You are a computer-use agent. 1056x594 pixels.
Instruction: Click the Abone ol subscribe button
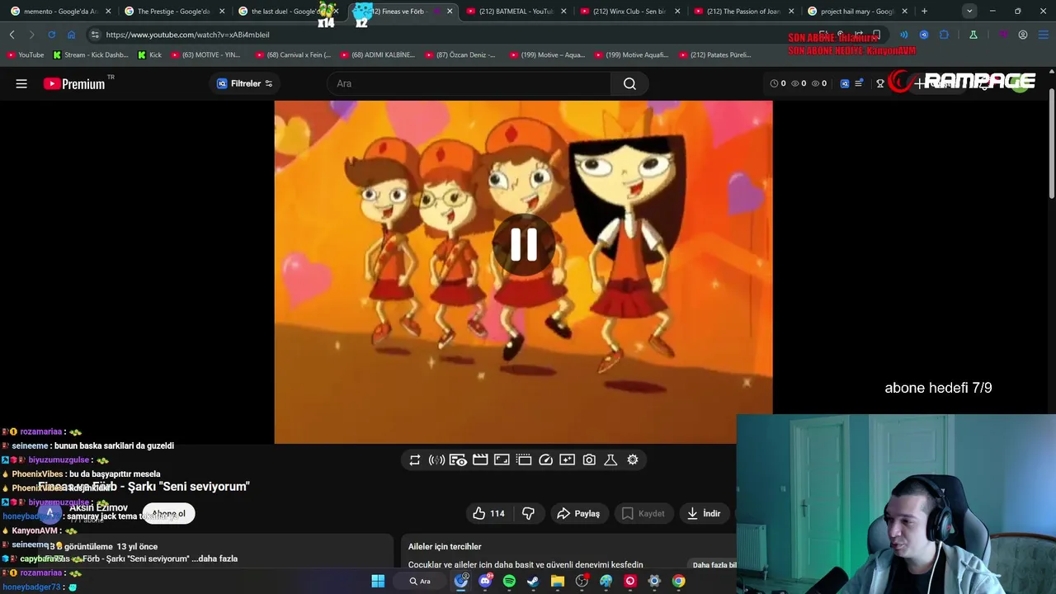point(168,513)
